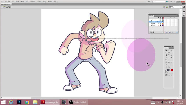The height and width of the screenshot is (105, 186).
Task: Select the Deco tool
Action: pyautogui.click(x=166, y=60)
